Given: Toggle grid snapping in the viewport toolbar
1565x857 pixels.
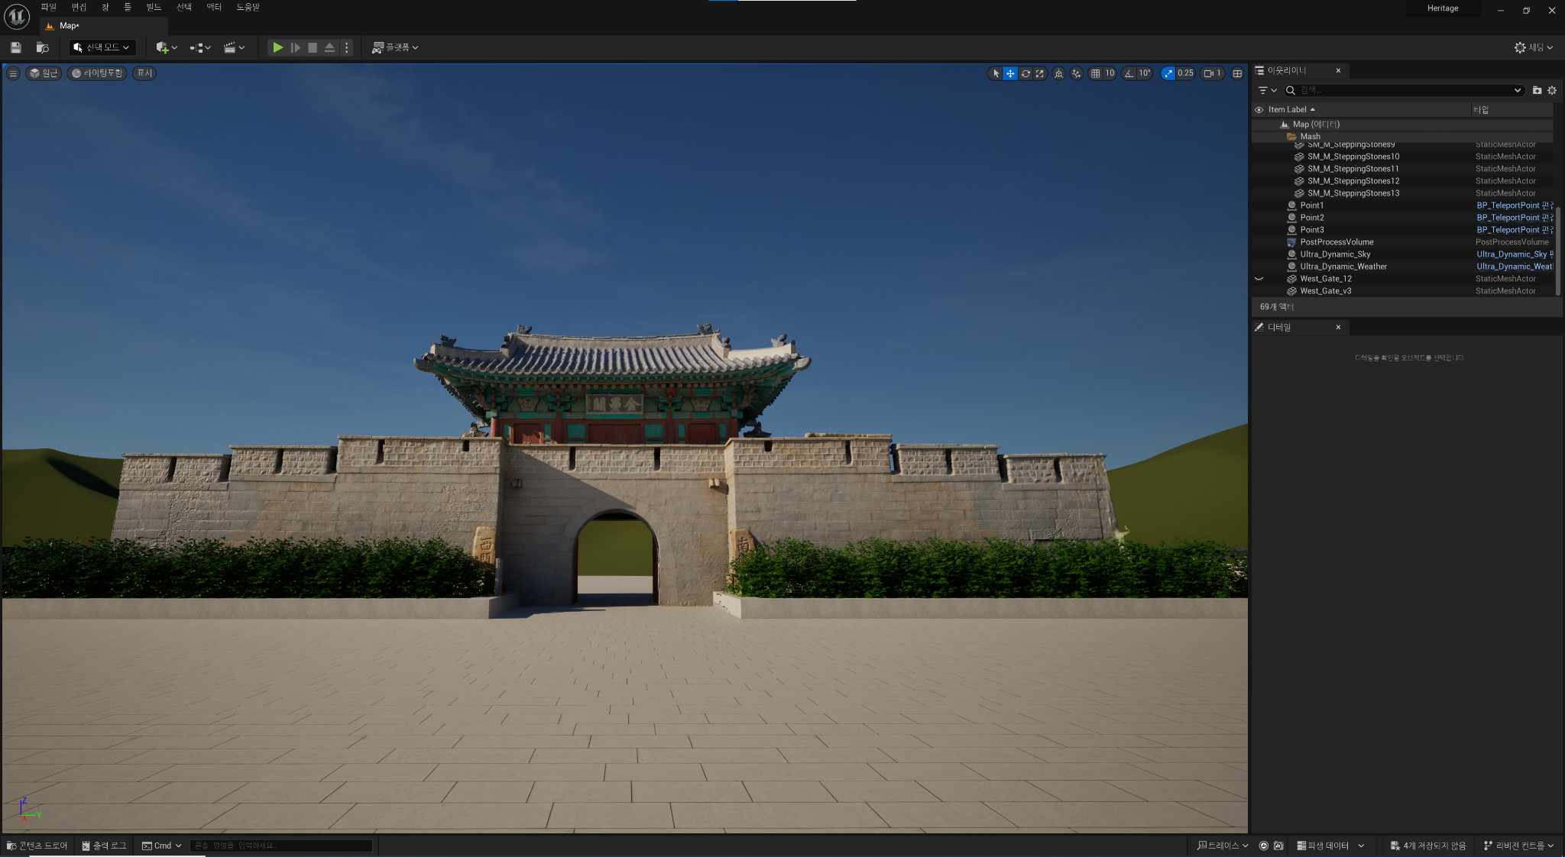Looking at the screenshot, I should pos(1096,73).
